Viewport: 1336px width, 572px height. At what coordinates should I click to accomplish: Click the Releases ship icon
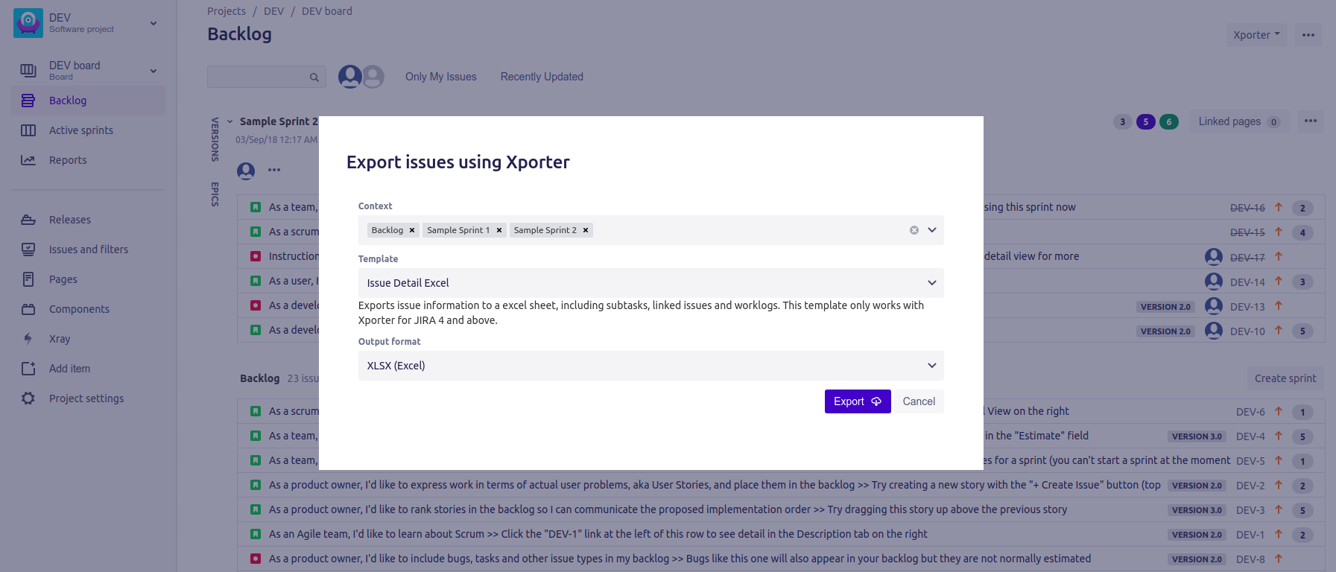pos(28,220)
